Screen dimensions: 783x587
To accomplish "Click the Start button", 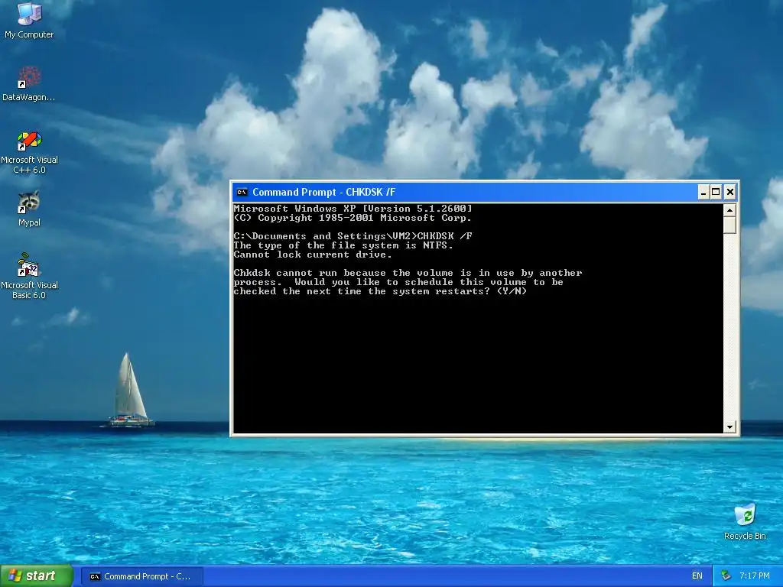I will (37, 576).
